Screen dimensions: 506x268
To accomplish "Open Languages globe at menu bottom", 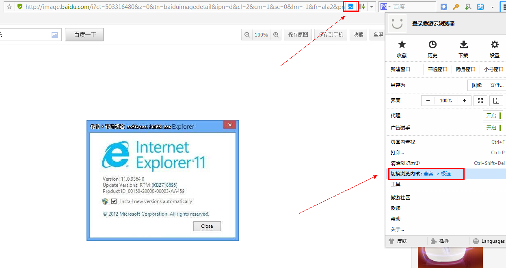I will [x=489, y=241].
